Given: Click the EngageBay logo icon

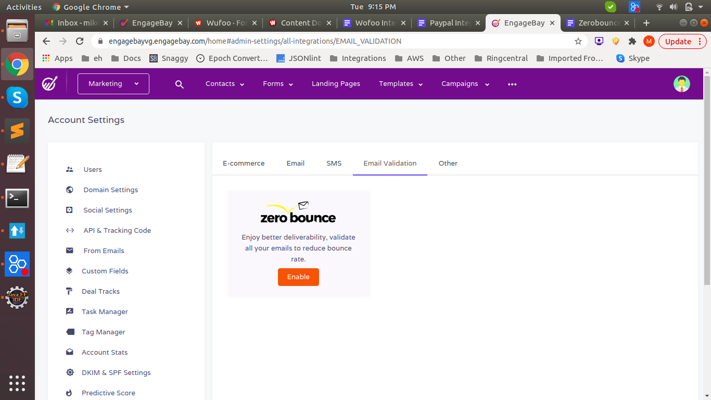Looking at the screenshot, I should pos(50,83).
